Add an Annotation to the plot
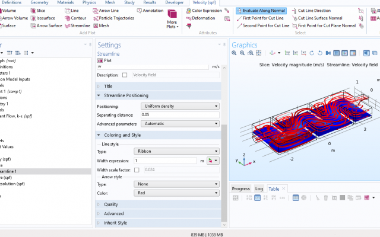The height and width of the screenshot is (237, 380). click(x=150, y=11)
